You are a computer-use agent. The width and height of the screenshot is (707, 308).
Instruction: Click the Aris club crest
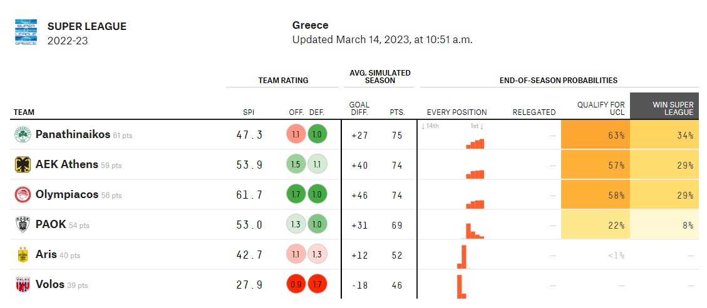click(x=23, y=255)
